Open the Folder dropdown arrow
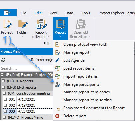Viewport: 135px width, 121px height. tap(22, 36)
